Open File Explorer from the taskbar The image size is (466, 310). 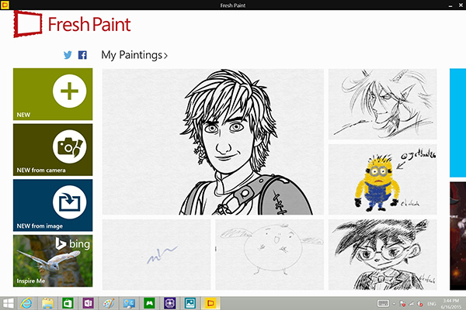[x=47, y=303]
